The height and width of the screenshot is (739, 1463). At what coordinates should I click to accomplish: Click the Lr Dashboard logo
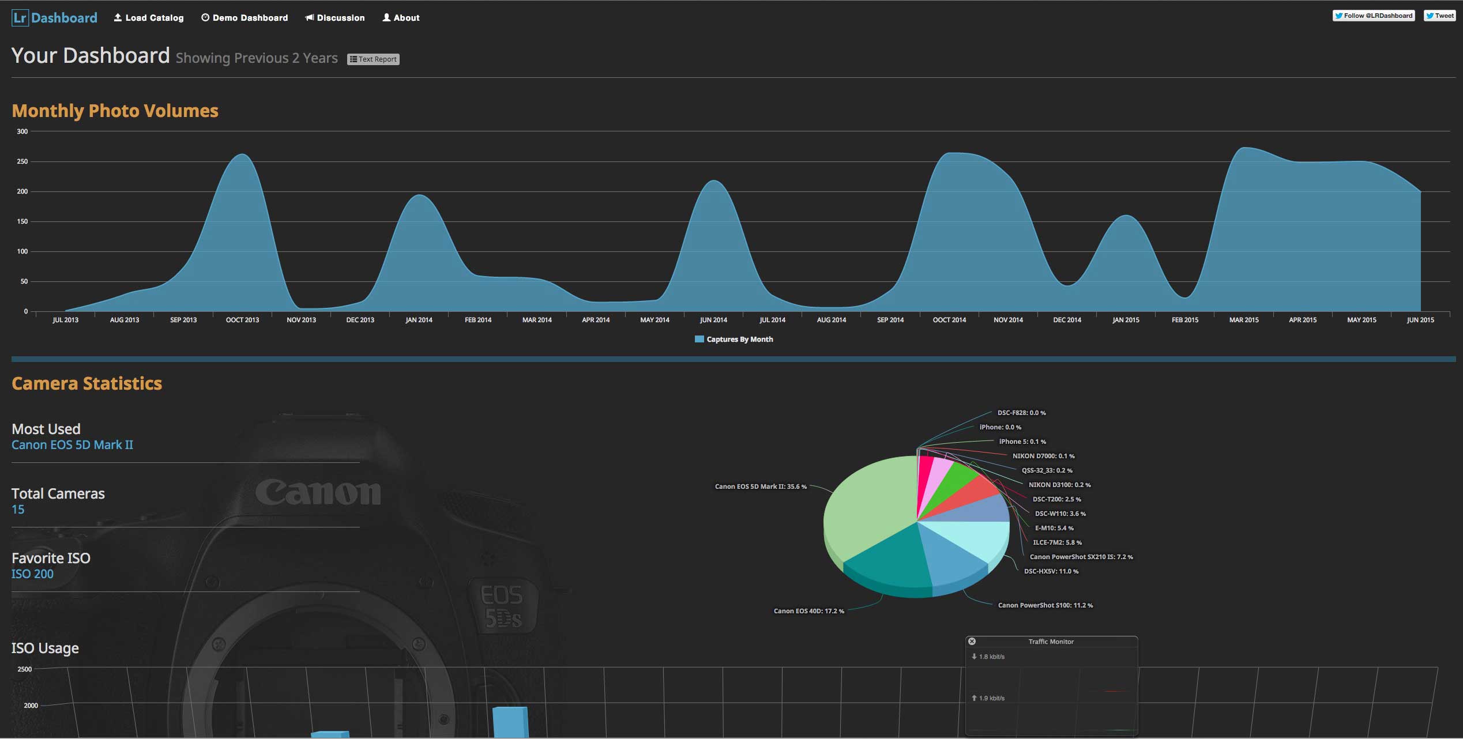54,18
